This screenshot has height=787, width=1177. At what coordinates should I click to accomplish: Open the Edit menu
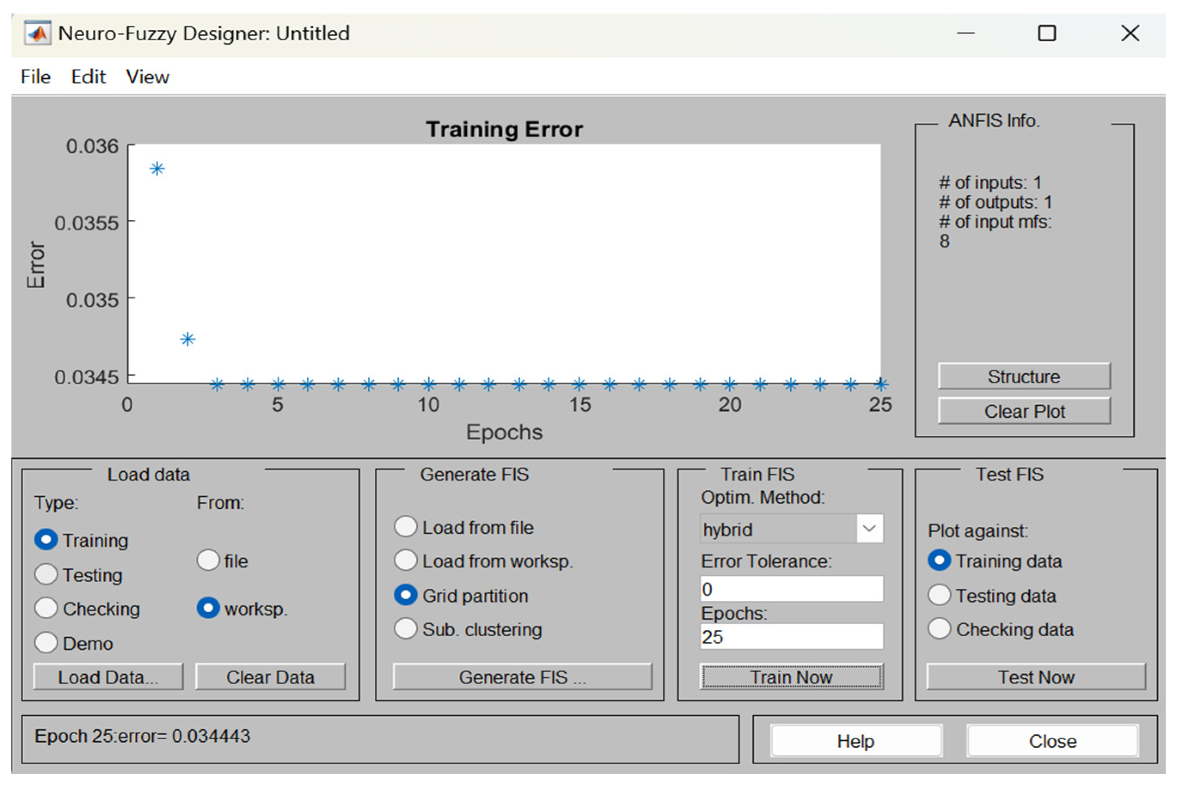pyautogui.click(x=88, y=77)
